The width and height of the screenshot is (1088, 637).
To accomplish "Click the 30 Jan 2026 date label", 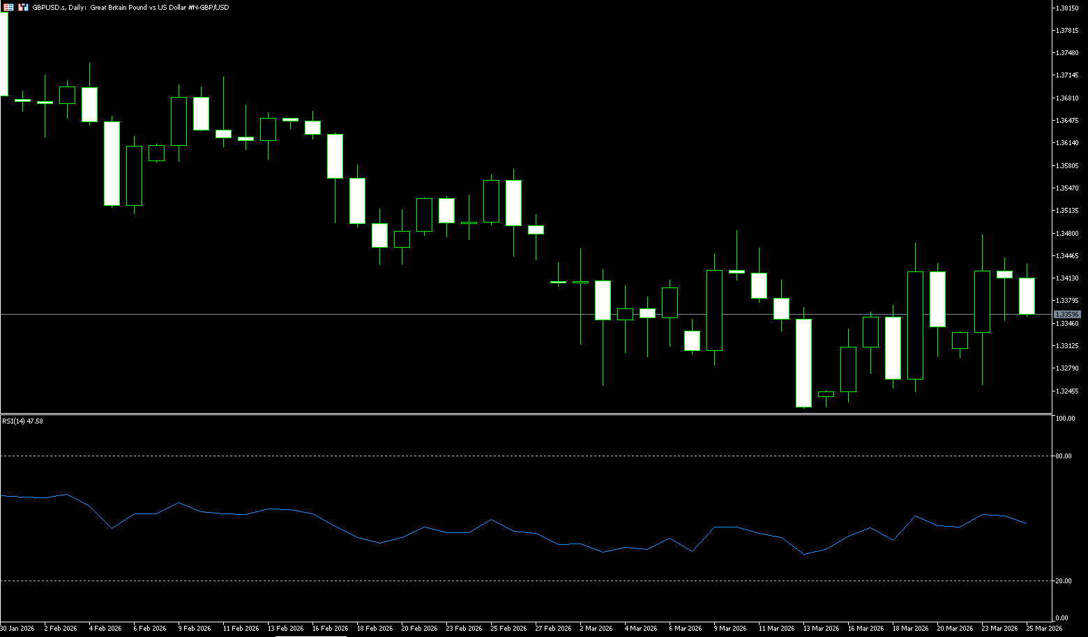I will 17,629.
